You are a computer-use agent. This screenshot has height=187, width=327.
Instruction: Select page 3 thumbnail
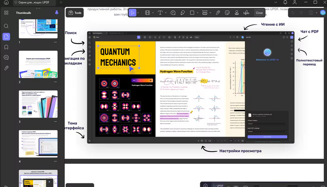(38, 104)
